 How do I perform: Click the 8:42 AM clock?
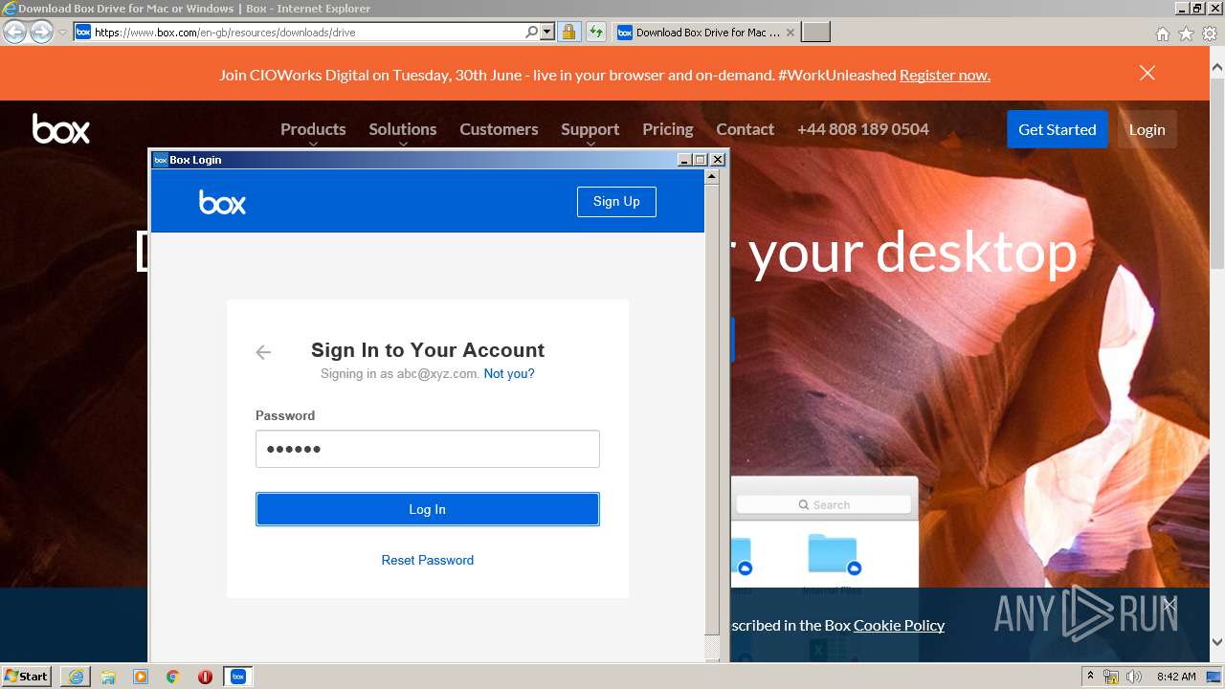[x=1176, y=677]
